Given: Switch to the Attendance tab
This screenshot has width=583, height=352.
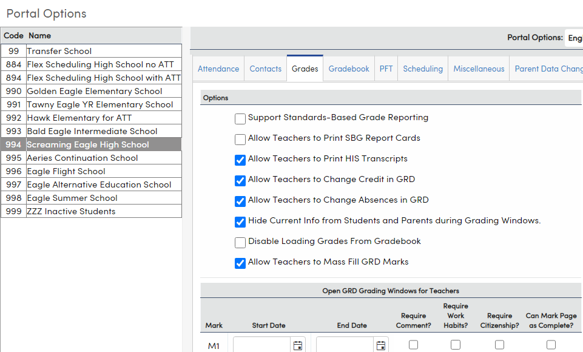Looking at the screenshot, I should click(218, 69).
